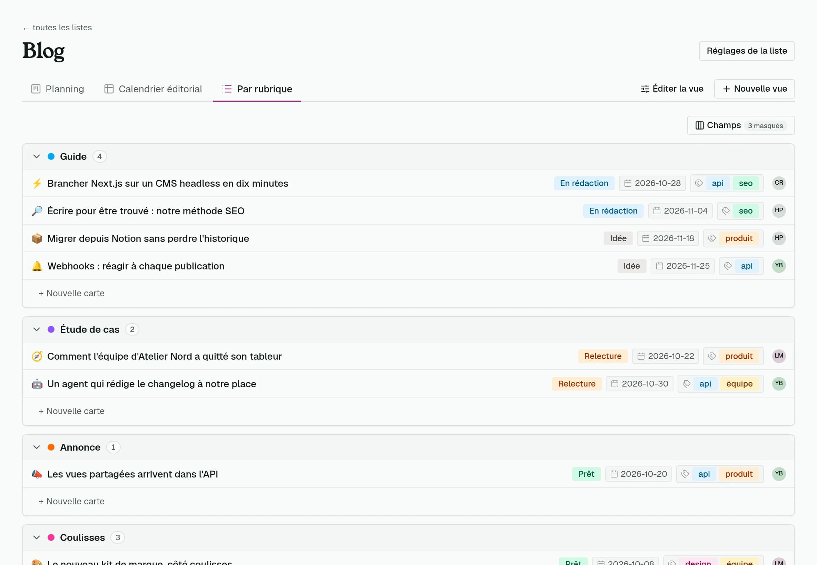
Task: Click the robot emoji of the changelog agent card
Action: [37, 384]
